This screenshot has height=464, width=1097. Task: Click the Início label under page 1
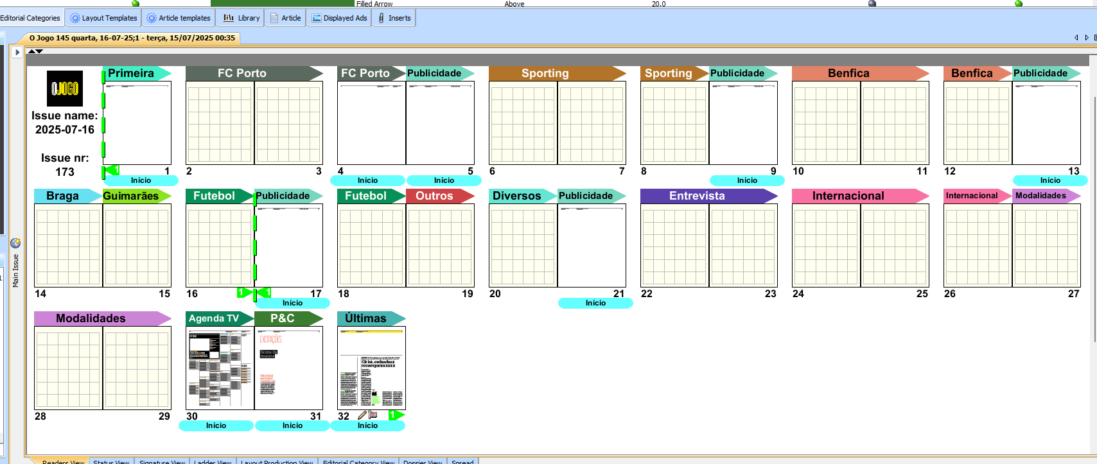pos(141,180)
